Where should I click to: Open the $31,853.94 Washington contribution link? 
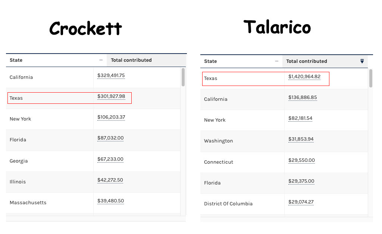pos(301,139)
